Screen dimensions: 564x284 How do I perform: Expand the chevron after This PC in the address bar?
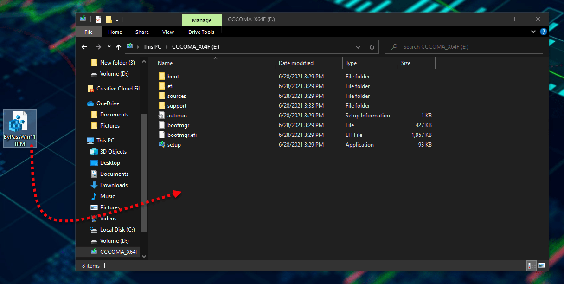pyautogui.click(x=167, y=47)
